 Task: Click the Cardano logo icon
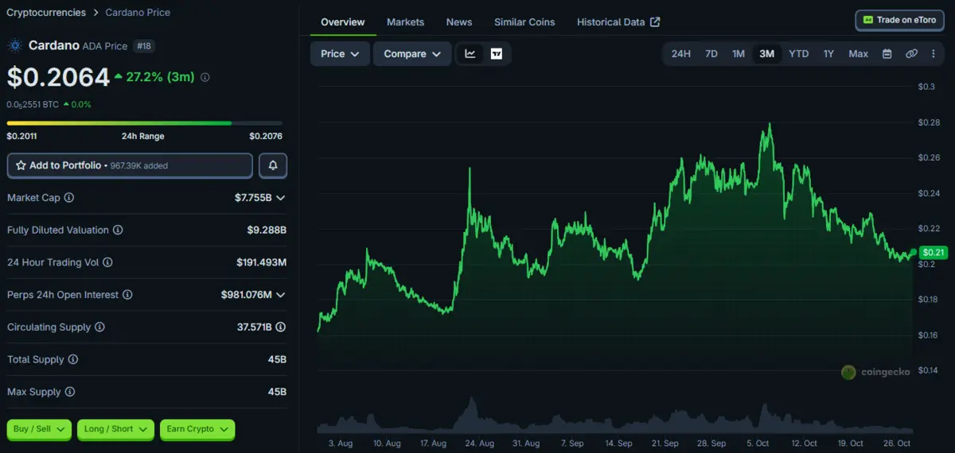[15, 46]
